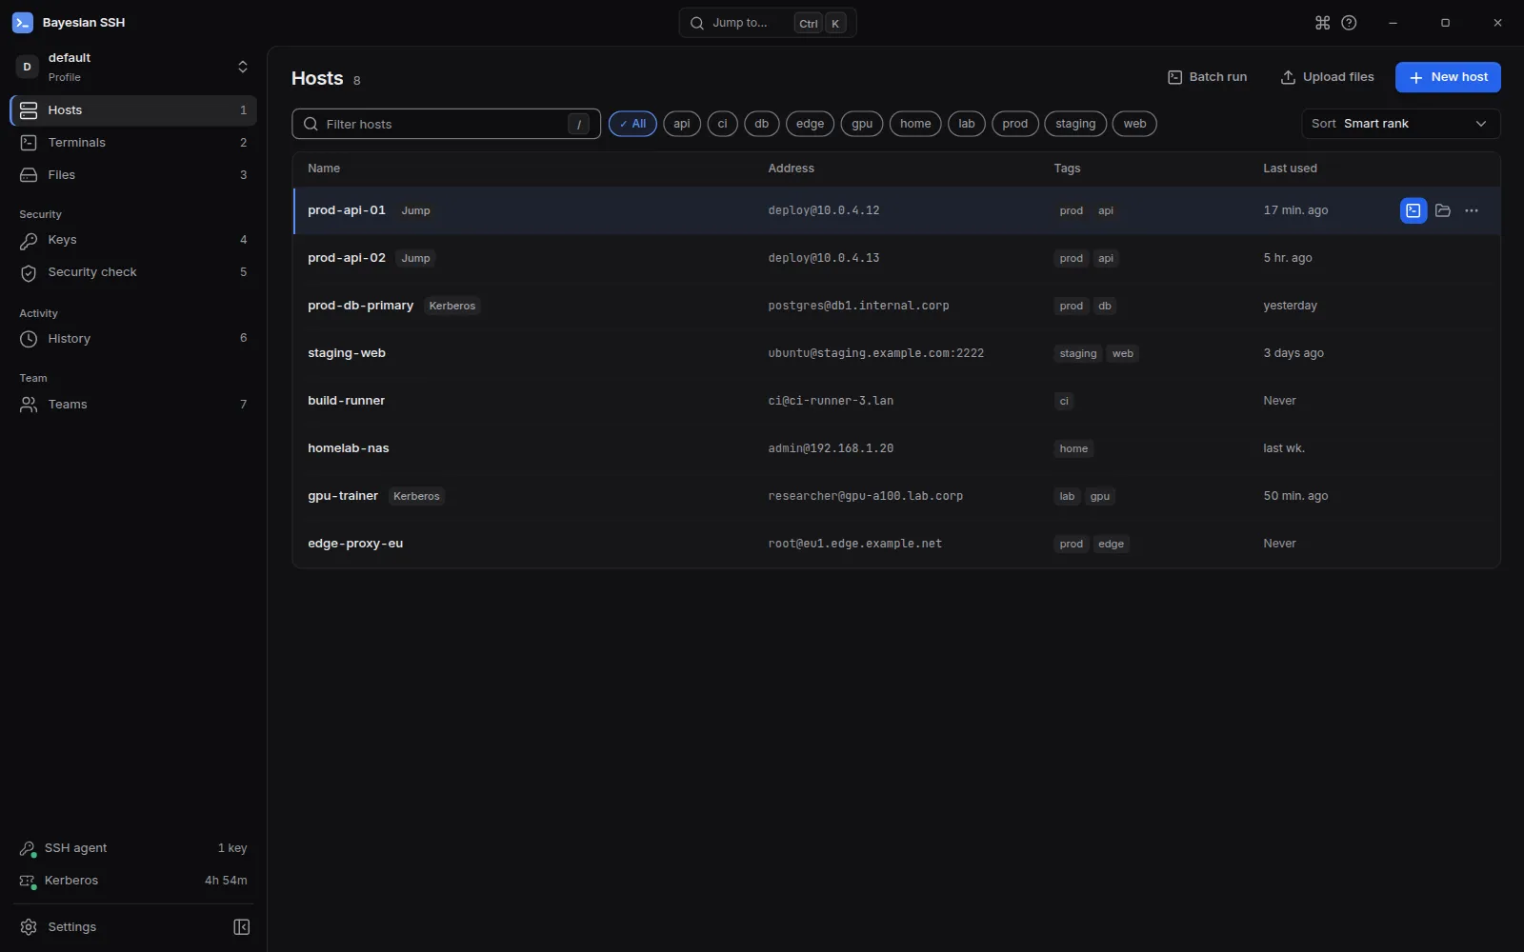Image resolution: width=1524 pixels, height=952 pixels.
Task: Open Teams in the sidebar
Action: coord(133,405)
